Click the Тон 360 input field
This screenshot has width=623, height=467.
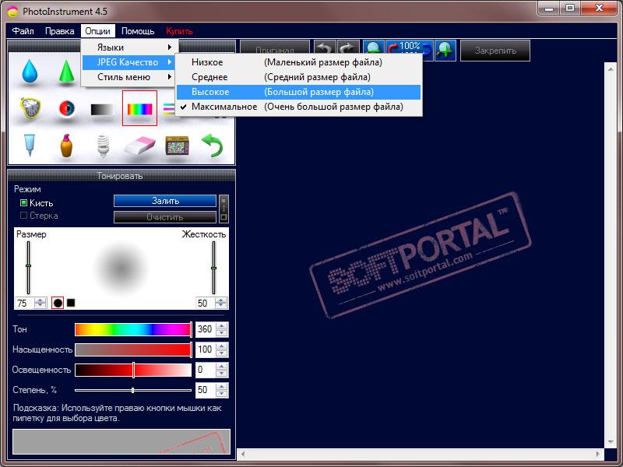tap(206, 329)
